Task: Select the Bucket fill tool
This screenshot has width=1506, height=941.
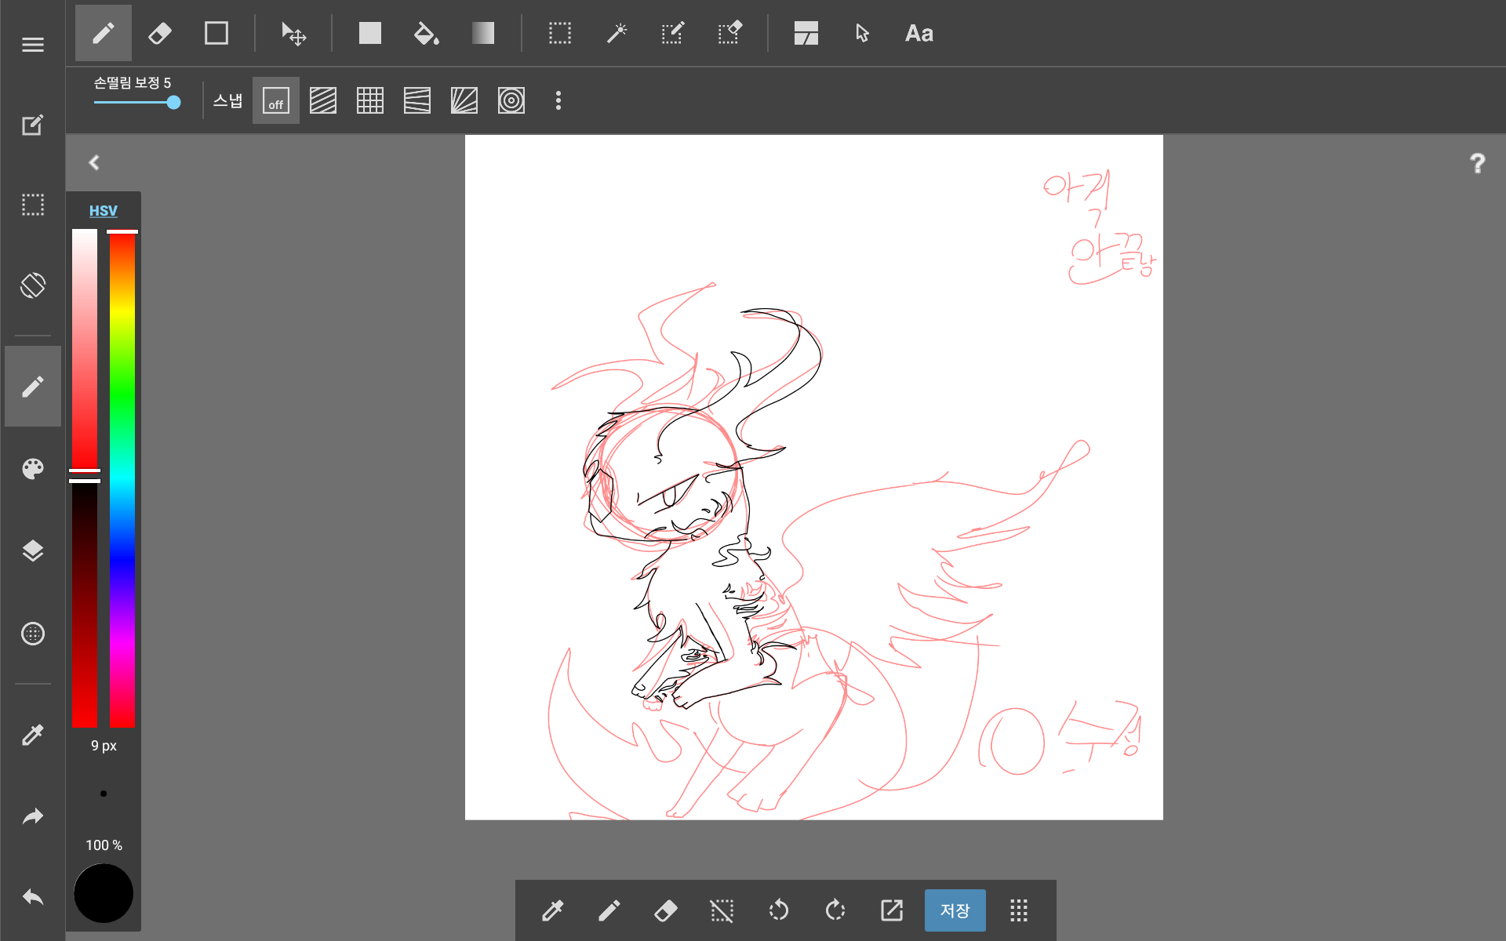Action: [x=426, y=34]
